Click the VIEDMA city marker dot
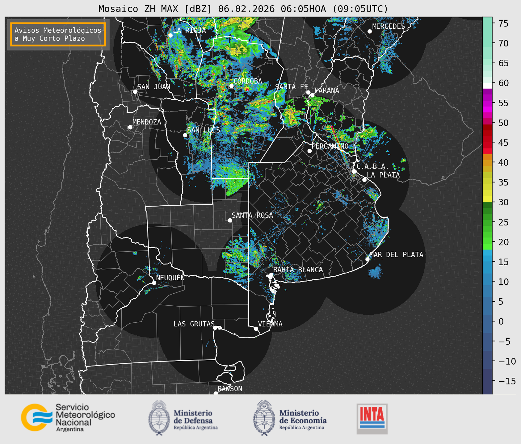The height and width of the screenshot is (444, 521). tap(256, 329)
